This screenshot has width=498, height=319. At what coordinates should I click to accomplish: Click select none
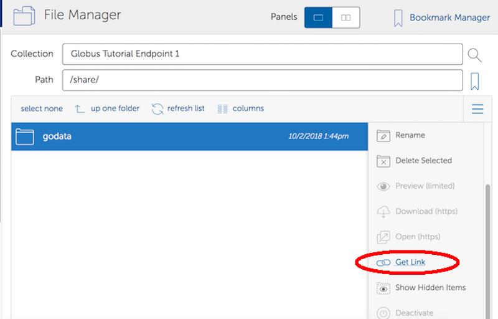tap(42, 108)
